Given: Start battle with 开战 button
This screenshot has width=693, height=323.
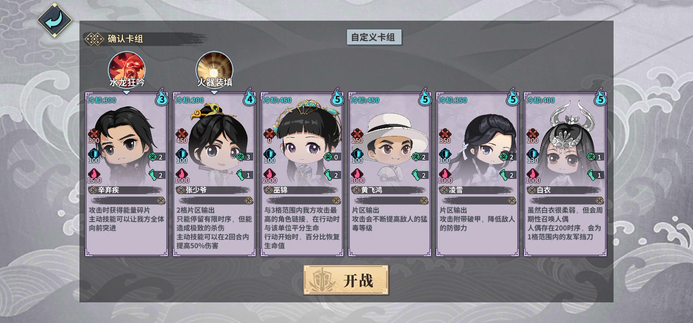Looking at the screenshot, I should click(346, 280).
